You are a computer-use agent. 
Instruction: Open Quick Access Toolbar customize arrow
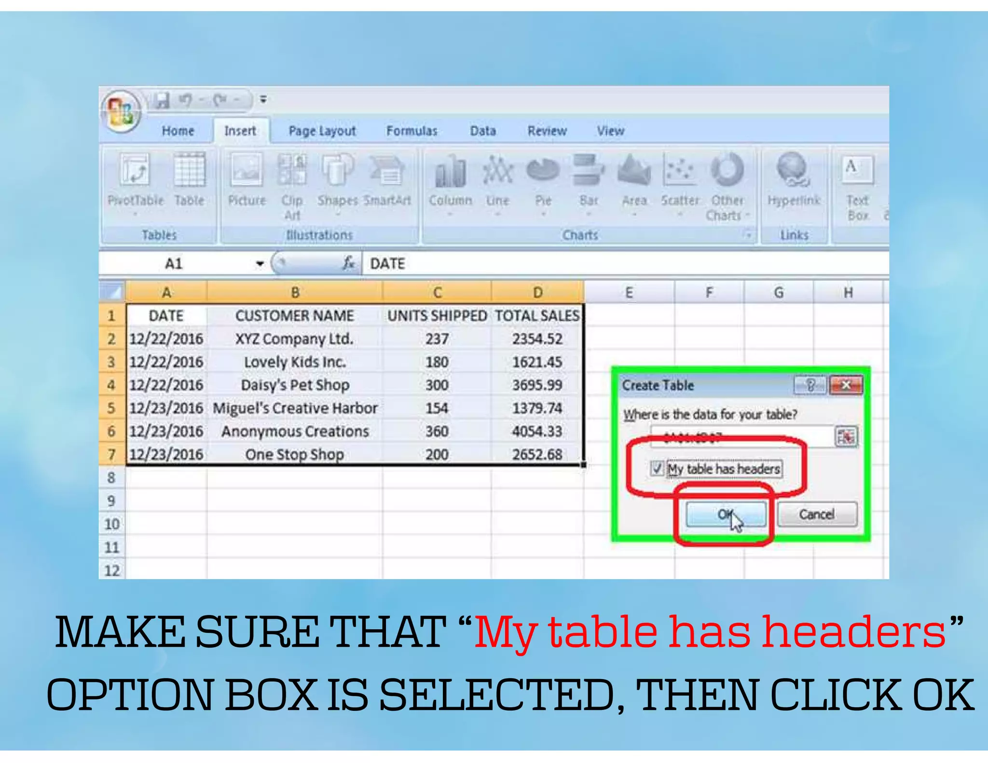click(x=263, y=100)
